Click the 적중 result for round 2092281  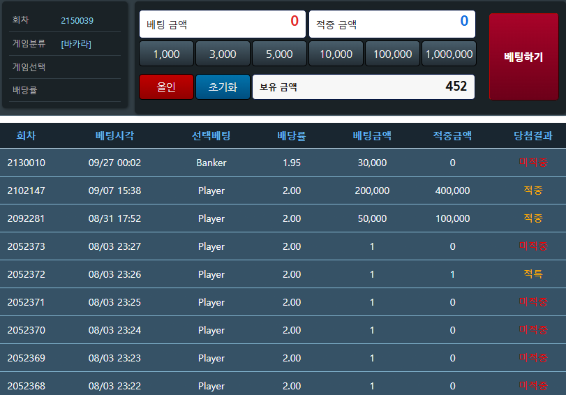pyautogui.click(x=533, y=218)
